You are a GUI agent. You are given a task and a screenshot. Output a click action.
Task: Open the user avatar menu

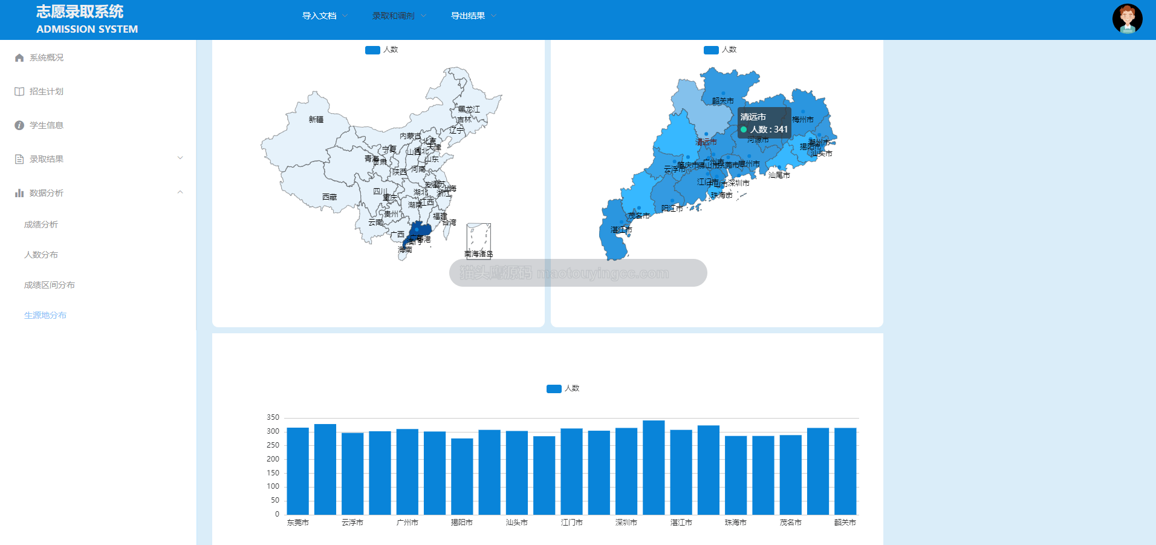point(1127,19)
